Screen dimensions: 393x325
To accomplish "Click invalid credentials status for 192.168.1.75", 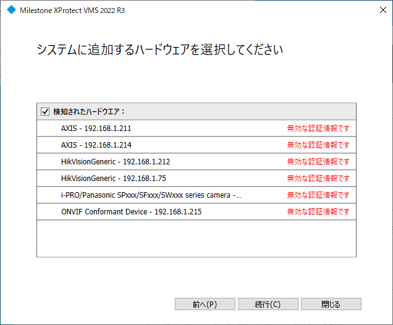I will pyautogui.click(x=318, y=178).
